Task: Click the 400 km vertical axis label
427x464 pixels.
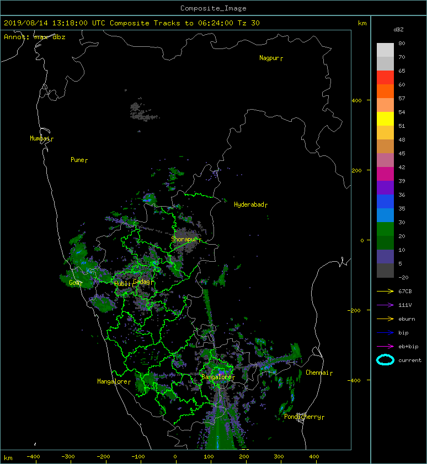Action: (356, 101)
